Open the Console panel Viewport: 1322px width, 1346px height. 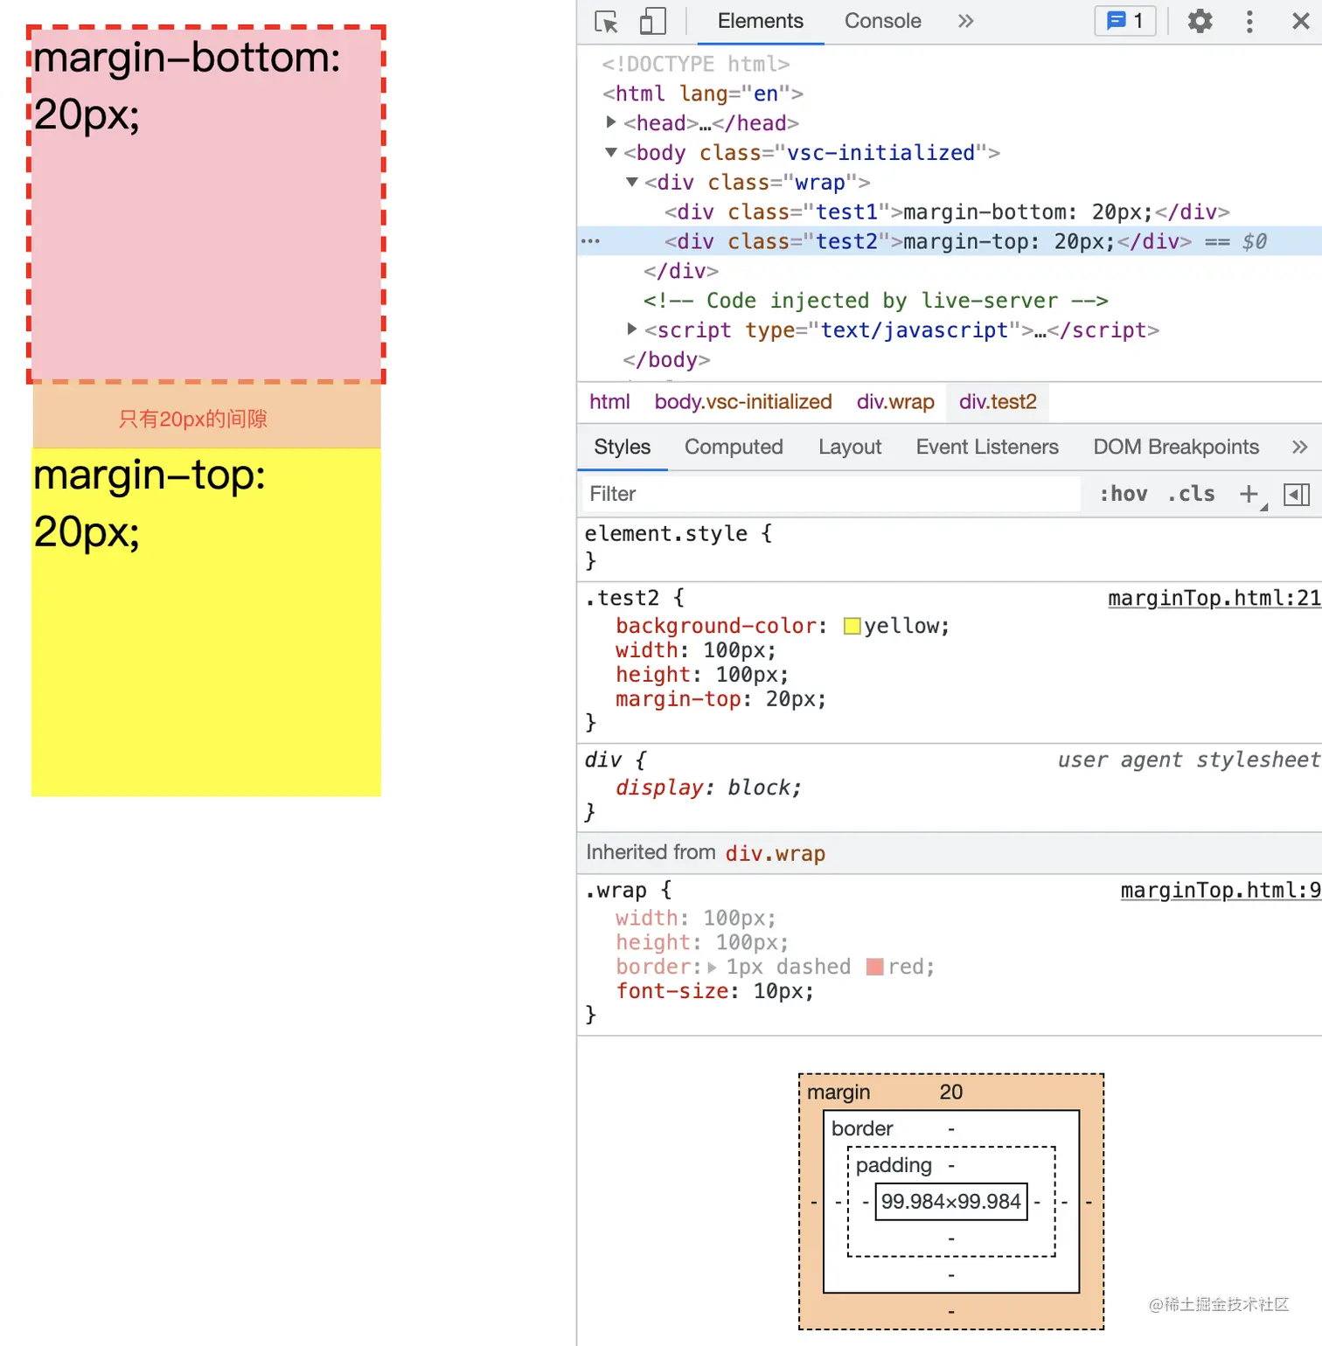[882, 21]
